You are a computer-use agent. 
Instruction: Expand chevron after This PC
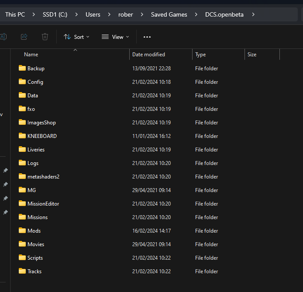click(34, 14)
